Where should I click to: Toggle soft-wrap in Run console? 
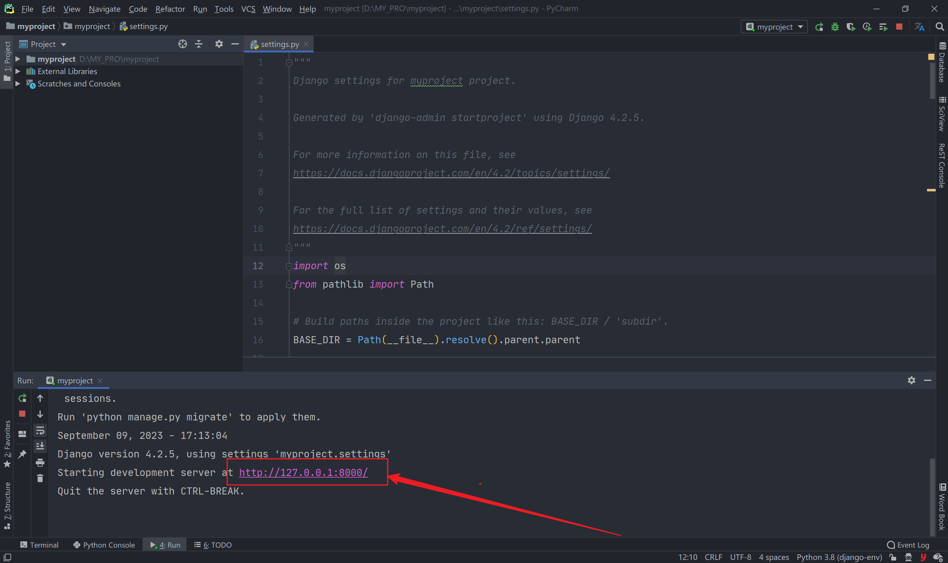point(40,430)
